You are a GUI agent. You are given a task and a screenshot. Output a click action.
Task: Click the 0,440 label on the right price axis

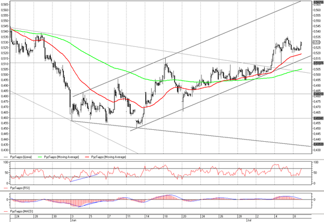tap(317, 140)
